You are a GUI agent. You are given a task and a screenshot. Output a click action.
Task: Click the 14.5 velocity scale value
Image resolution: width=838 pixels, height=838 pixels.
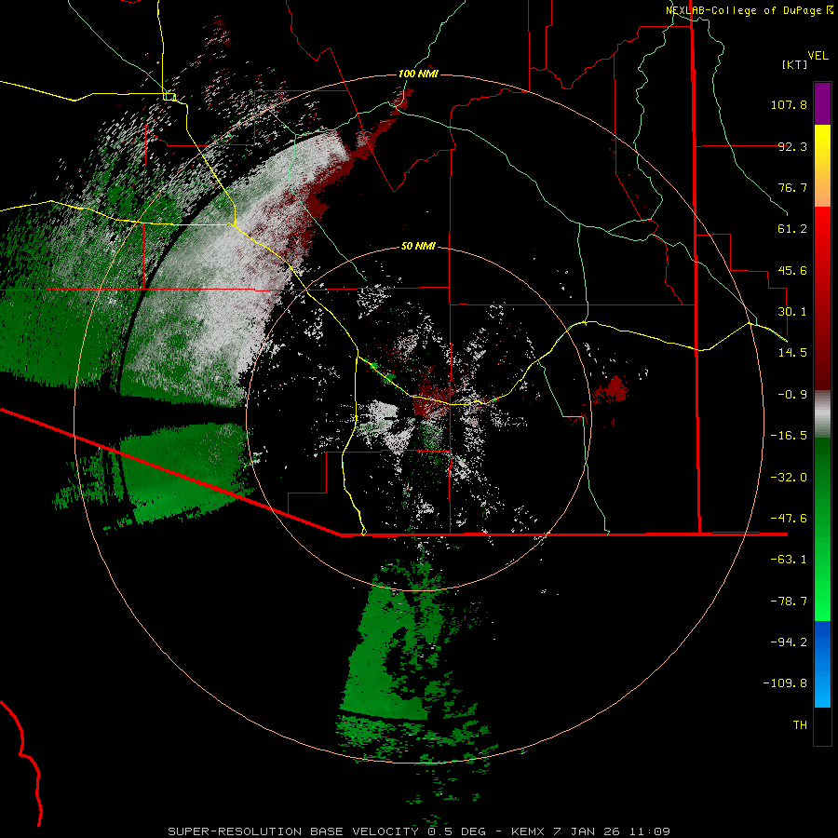(x=792, y=353)
